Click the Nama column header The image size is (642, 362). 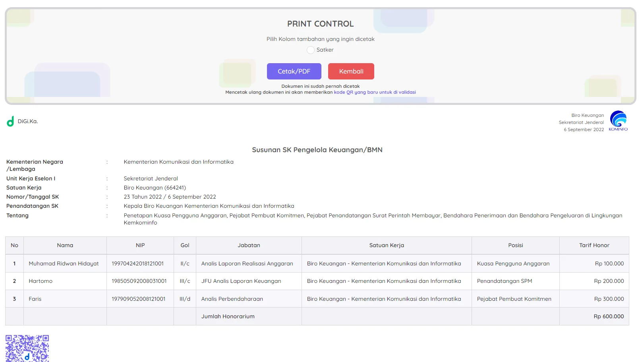pyautogui.click(x=65, y=246)
